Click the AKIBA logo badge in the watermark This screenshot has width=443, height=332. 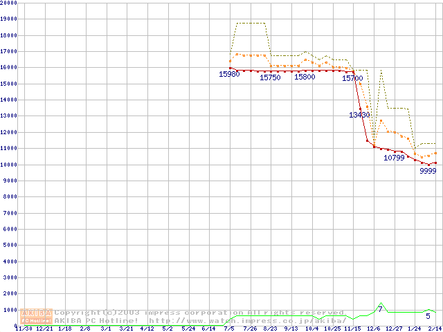coord(36,313)
